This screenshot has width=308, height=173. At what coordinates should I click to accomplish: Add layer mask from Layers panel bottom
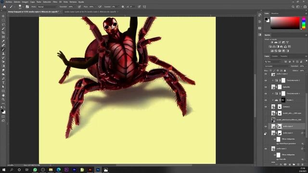[x=285, y=164]
